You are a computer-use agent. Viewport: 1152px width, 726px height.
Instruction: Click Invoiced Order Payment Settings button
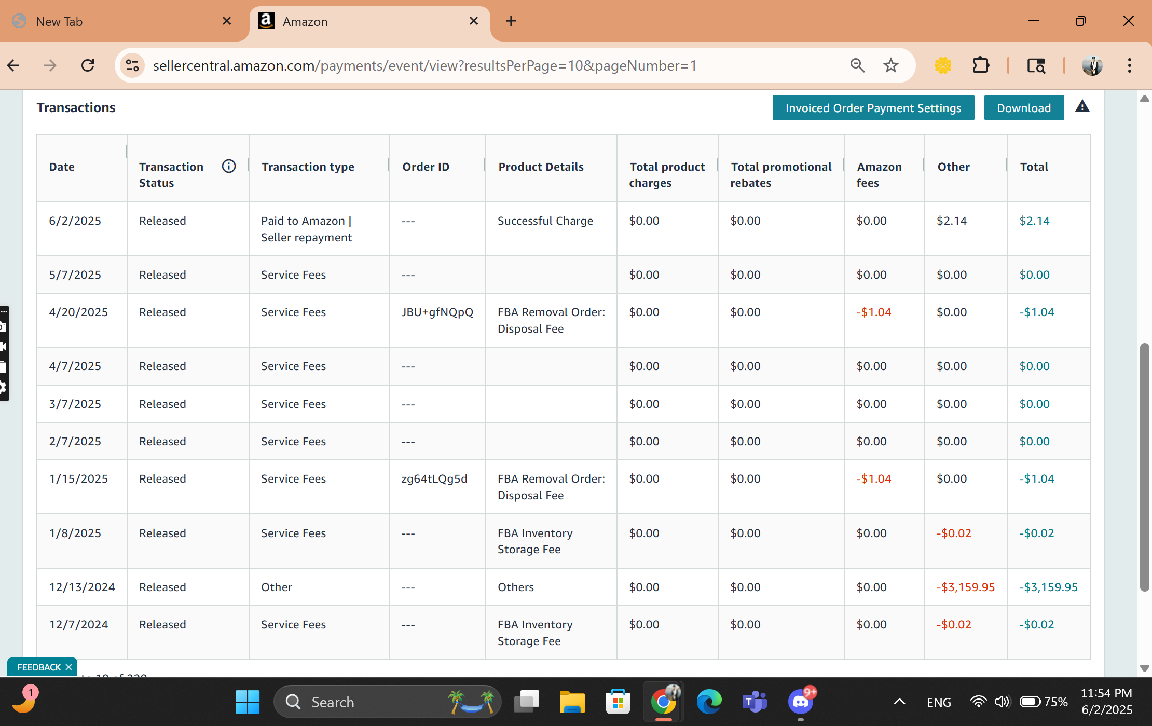(x=873, y=108)
